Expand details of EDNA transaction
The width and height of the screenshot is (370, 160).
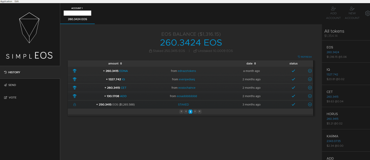(310, 71)
